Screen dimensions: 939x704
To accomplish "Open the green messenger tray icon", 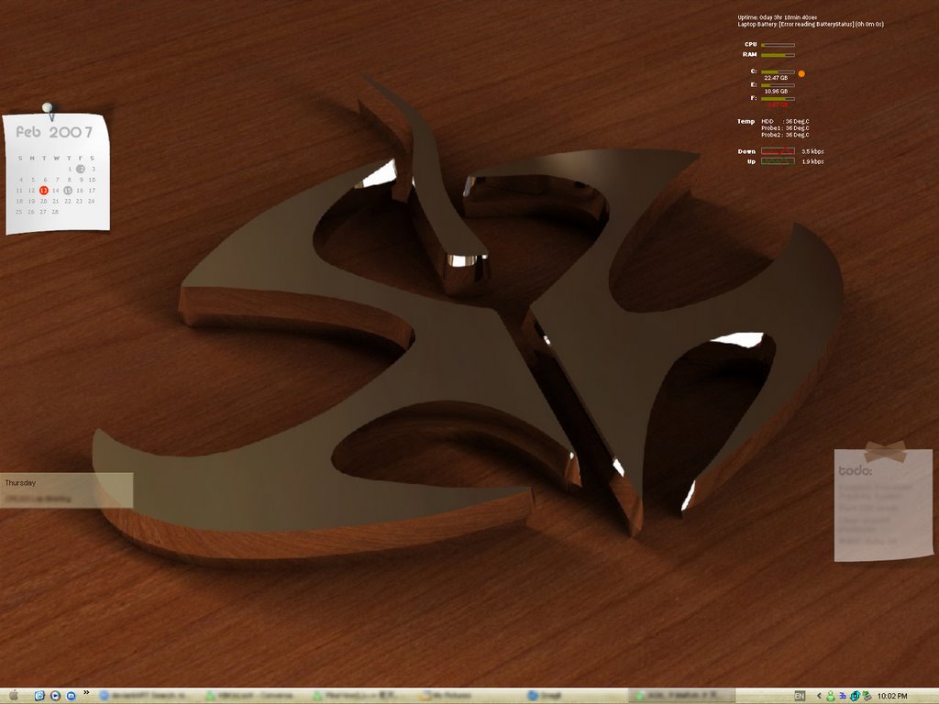I will [x=831, y=696].
